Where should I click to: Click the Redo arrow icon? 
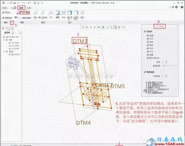(23, 3)
